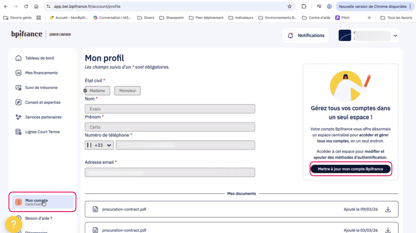
Task: Click the Conseil et expertise icon
Action: coord(19,102)
